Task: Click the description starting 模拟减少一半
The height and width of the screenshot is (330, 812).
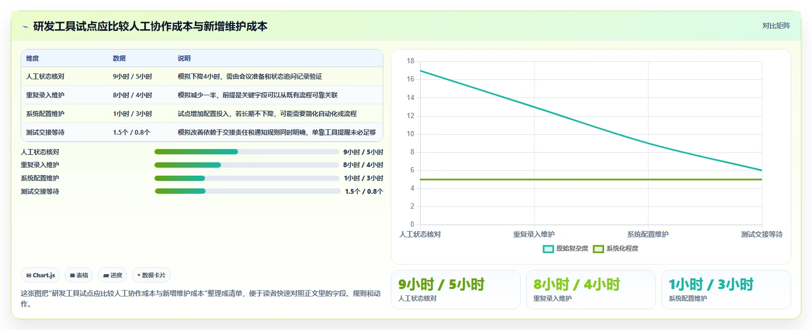Action: click(258, 95)
